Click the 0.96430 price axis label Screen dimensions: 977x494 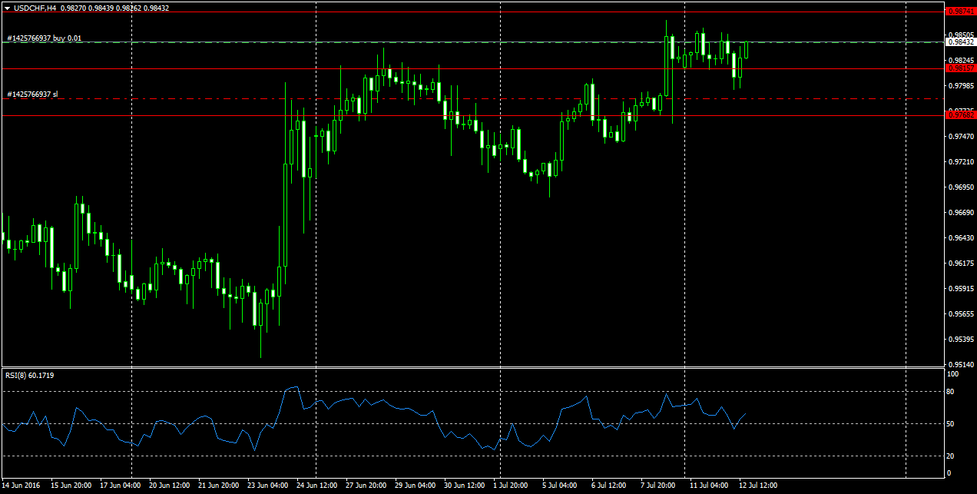pos(961,237)
